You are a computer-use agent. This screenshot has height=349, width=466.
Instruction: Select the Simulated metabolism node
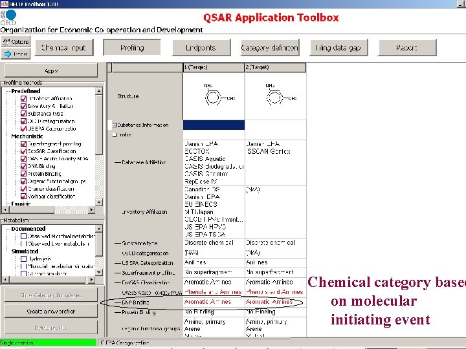25,251
